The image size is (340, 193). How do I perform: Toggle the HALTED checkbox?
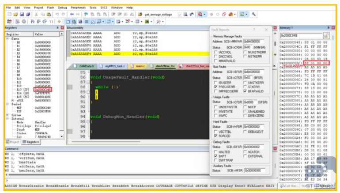pos(216,152)
